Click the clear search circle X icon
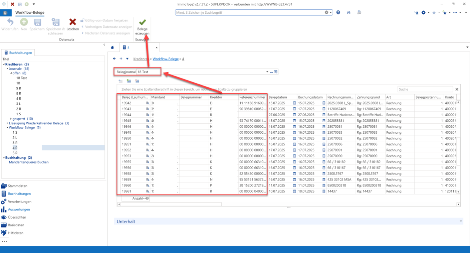The height and width of the screenshot is (253, 470). coord(327,12)
